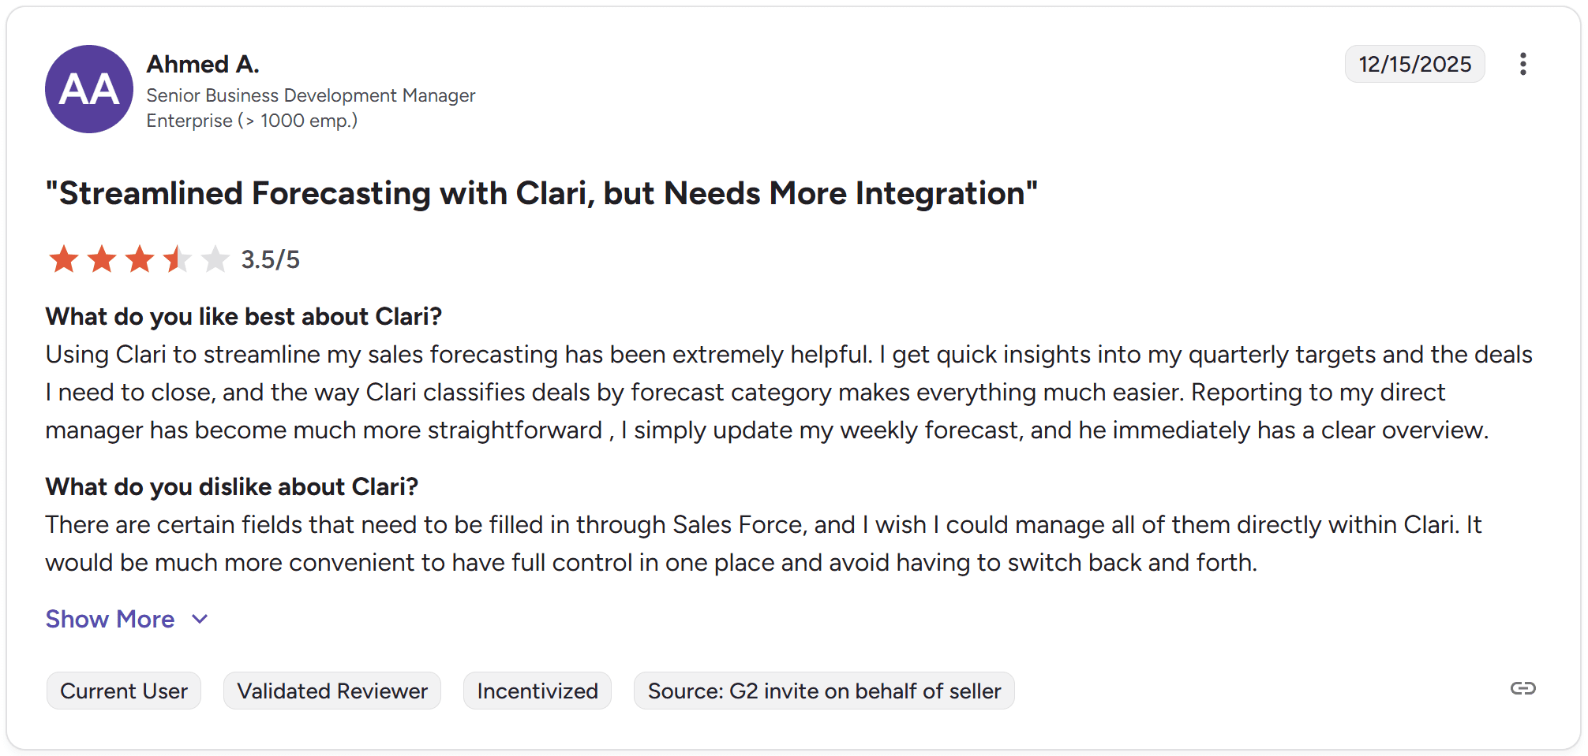Expand review with Show More
The width and height of the screenshot is (1588, 756).
pos(110,619)
